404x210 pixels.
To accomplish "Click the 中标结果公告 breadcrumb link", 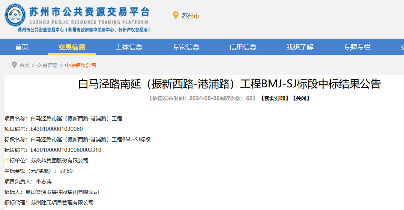I will click(x=81, y=65).
